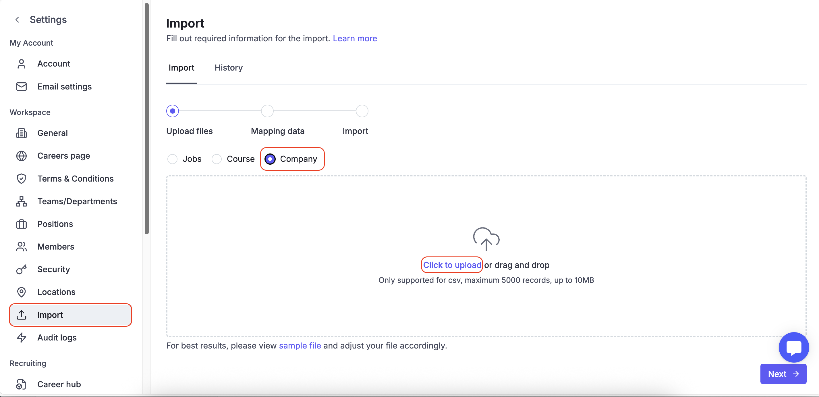
Task: Click the cloud upload icon
Action: point(486,239)
